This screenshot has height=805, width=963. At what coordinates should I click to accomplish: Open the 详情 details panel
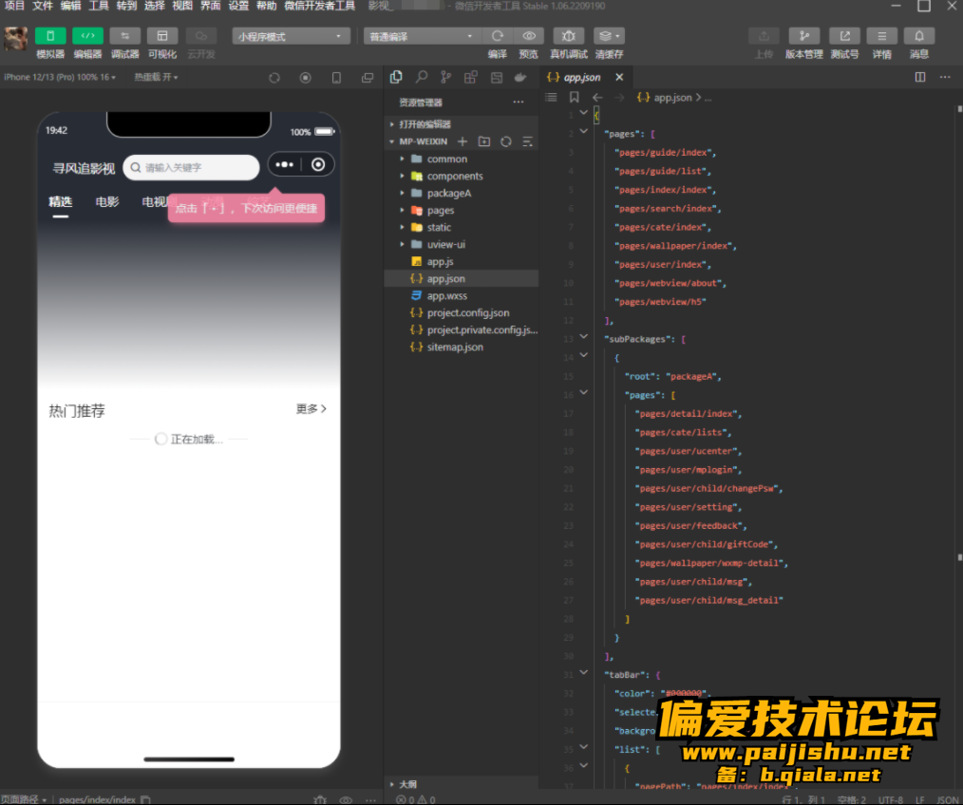point(882,36)
